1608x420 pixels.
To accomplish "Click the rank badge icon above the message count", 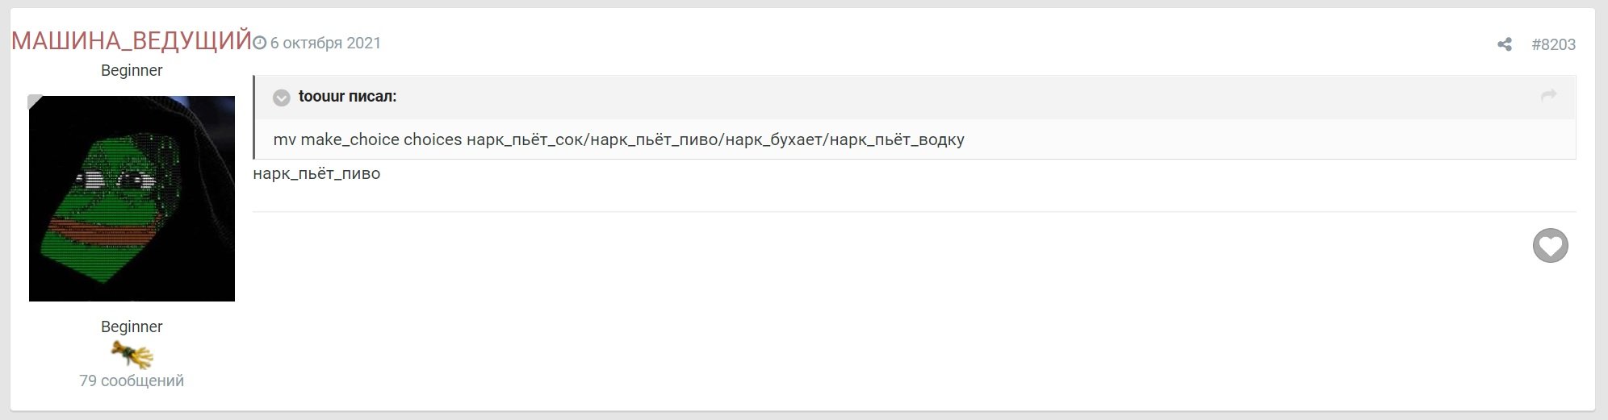I will point(132,354).
